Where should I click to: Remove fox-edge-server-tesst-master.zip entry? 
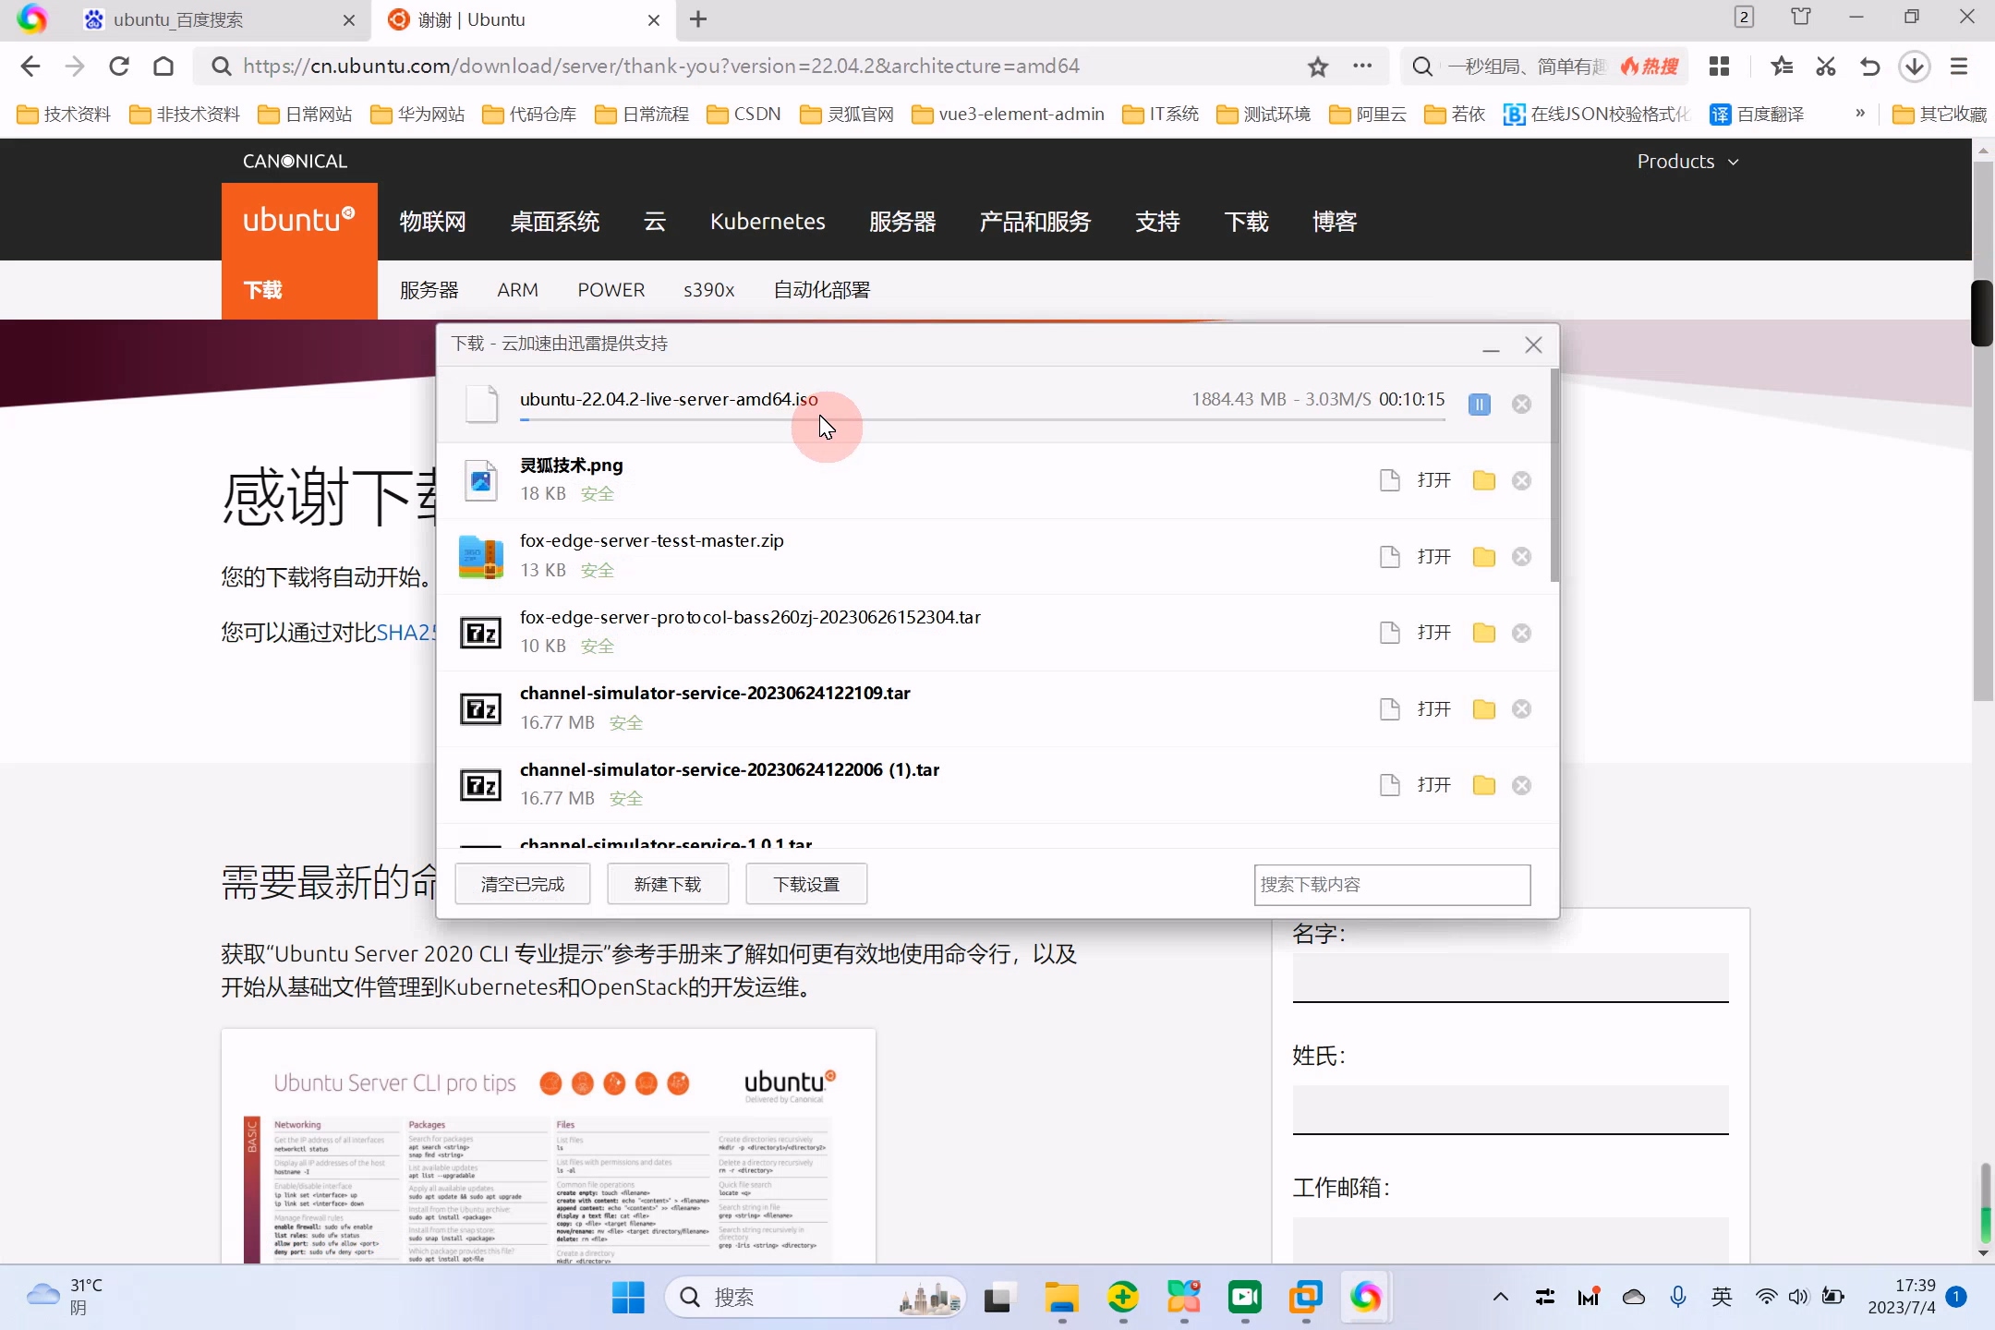point(1521,557)
